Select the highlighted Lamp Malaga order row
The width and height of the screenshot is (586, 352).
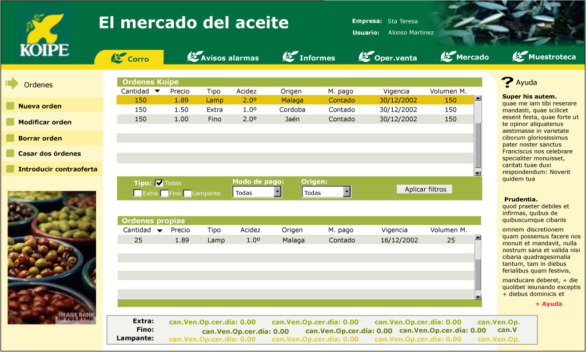pyautogui.click(x=295, y=100)
